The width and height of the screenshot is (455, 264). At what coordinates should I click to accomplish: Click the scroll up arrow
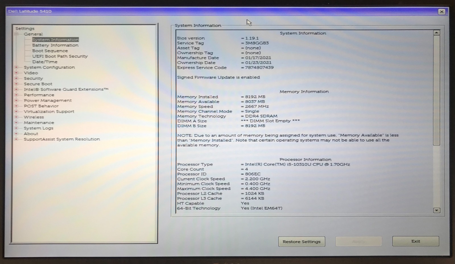tap(437, 33)
